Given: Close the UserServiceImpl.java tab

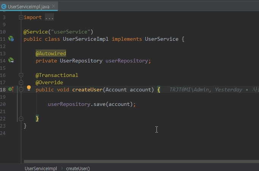Looking at the screenshot, I should 54,6.
